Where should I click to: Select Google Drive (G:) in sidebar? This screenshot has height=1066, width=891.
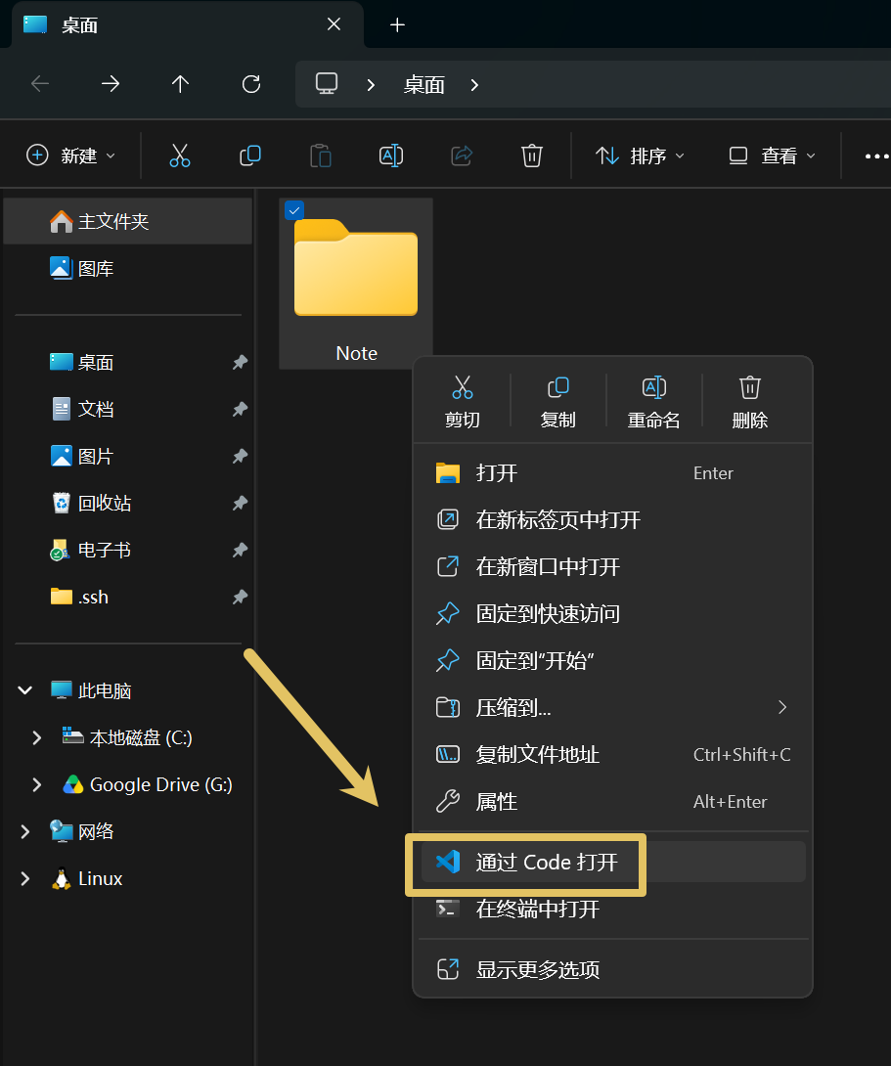(x=148, y=784)
